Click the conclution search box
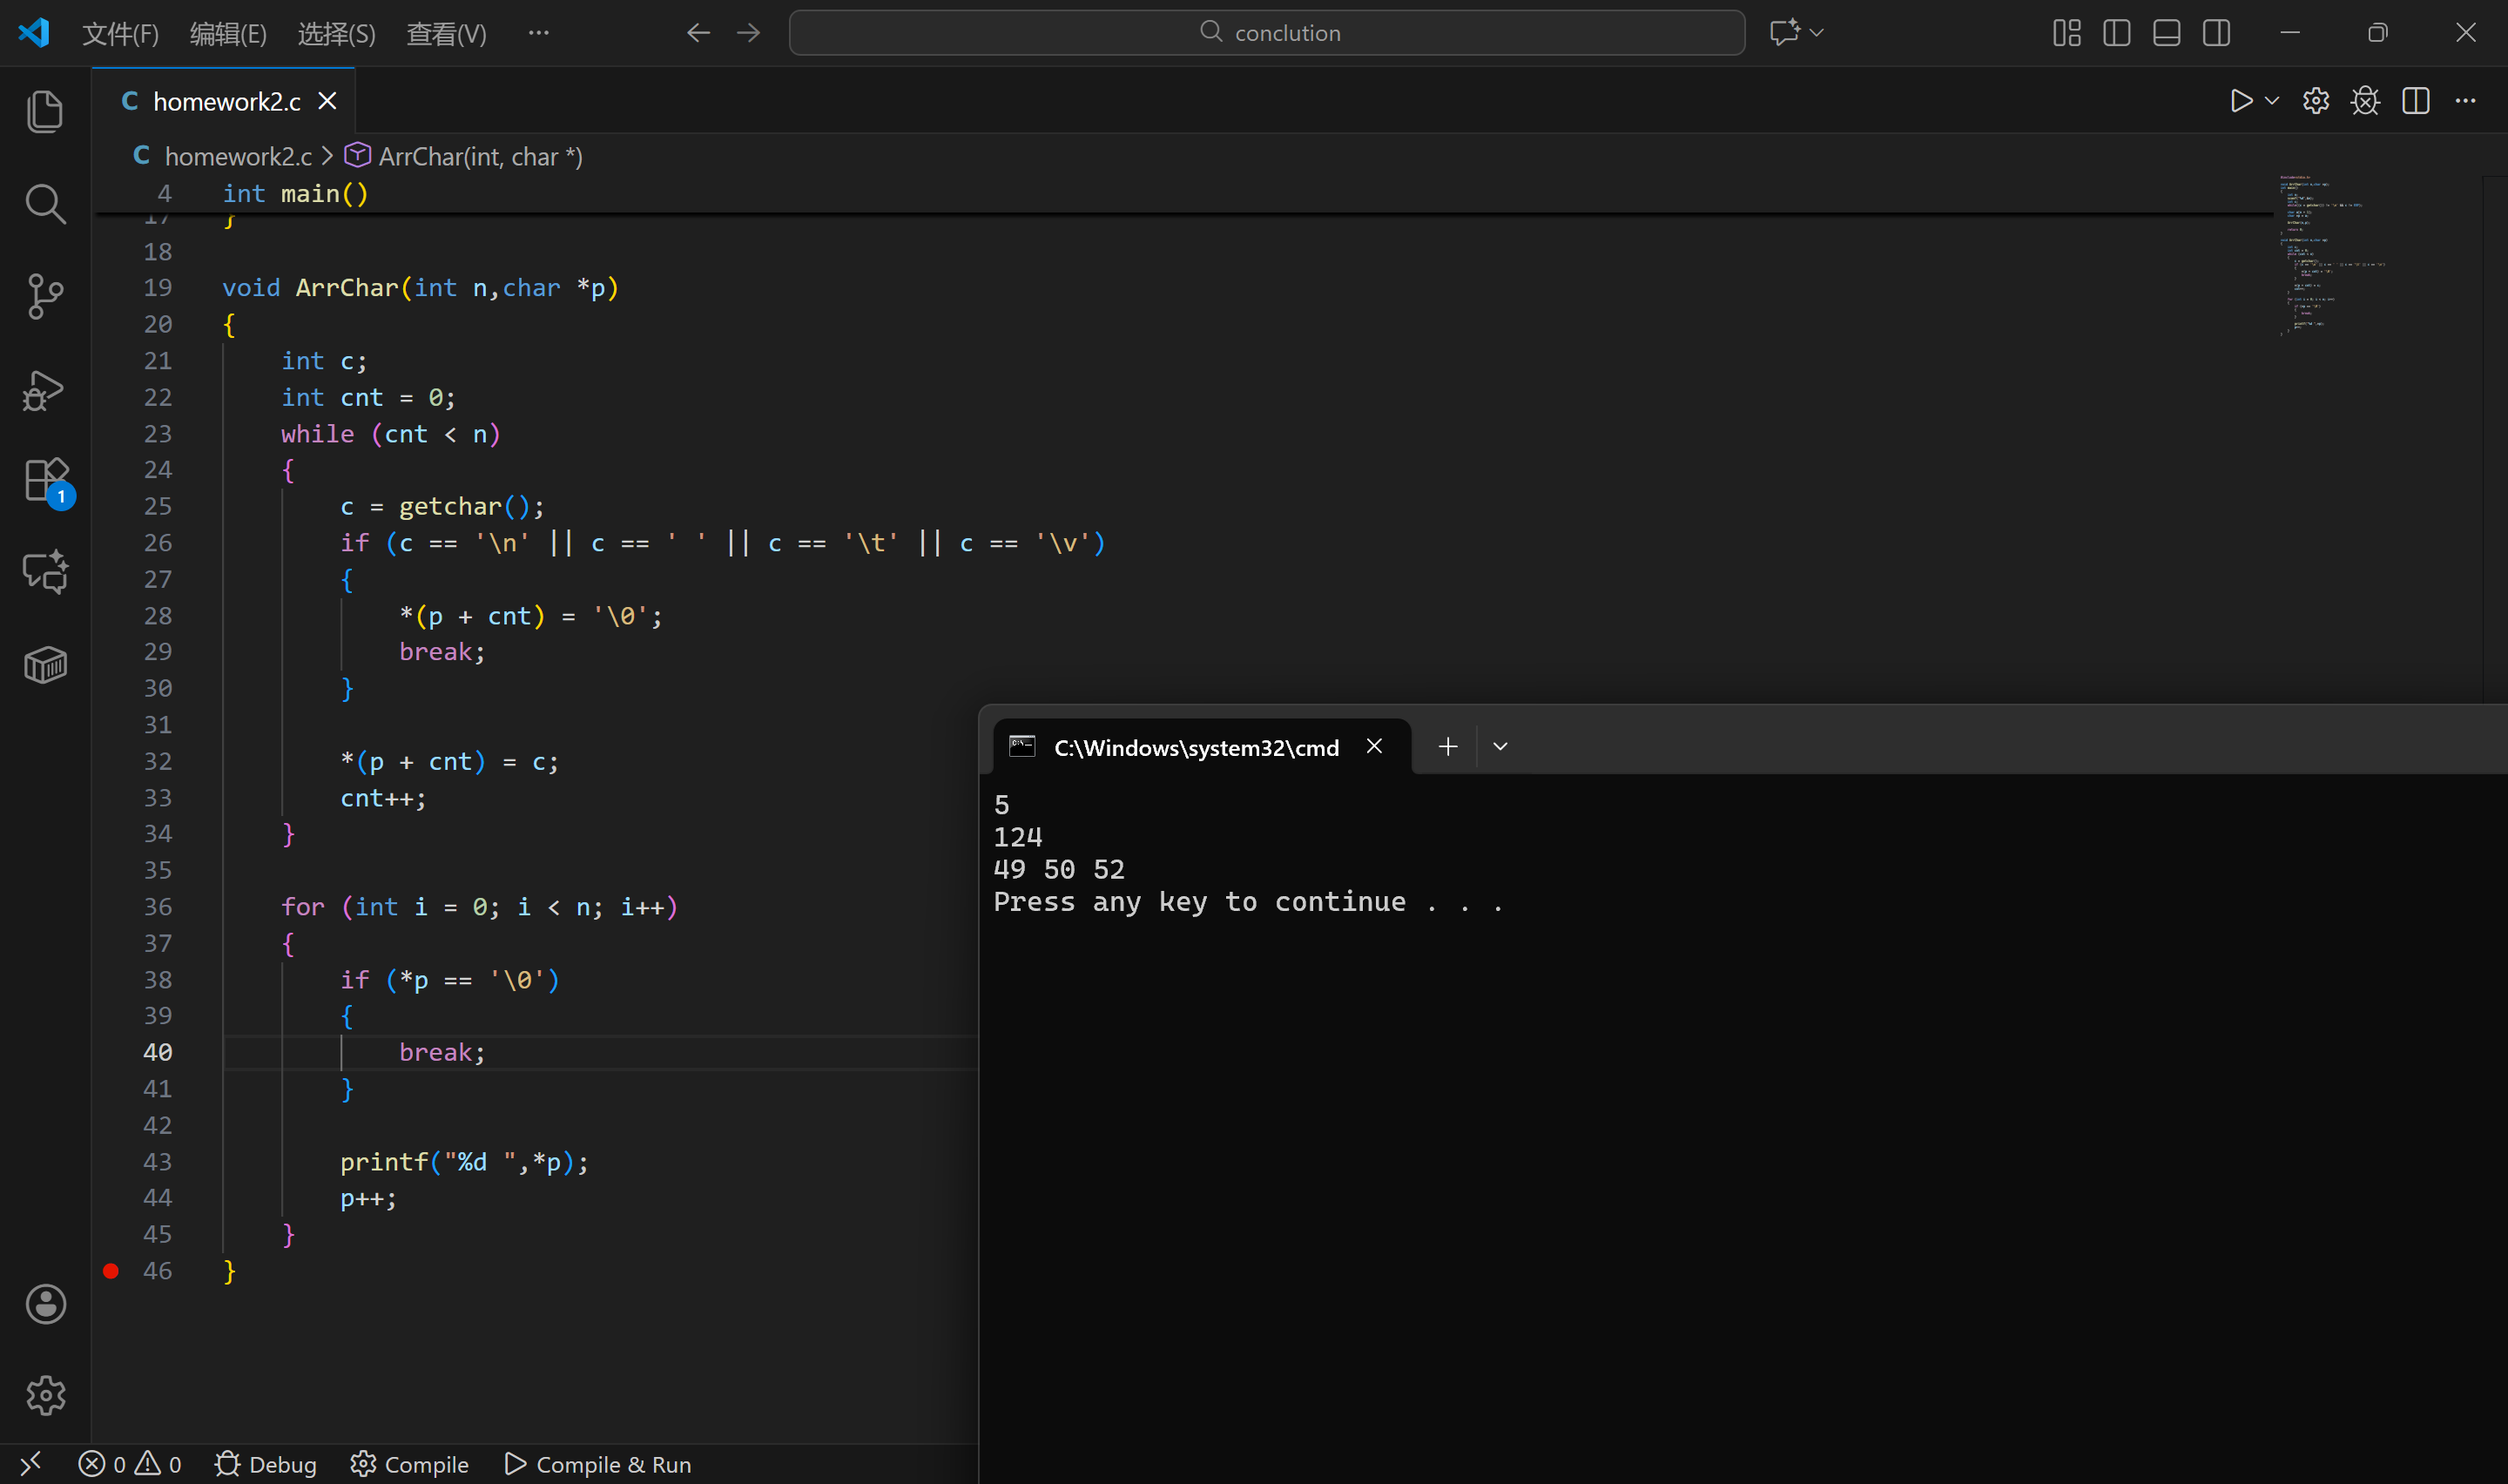The image size is (2508, 1484). point(1266,33)
